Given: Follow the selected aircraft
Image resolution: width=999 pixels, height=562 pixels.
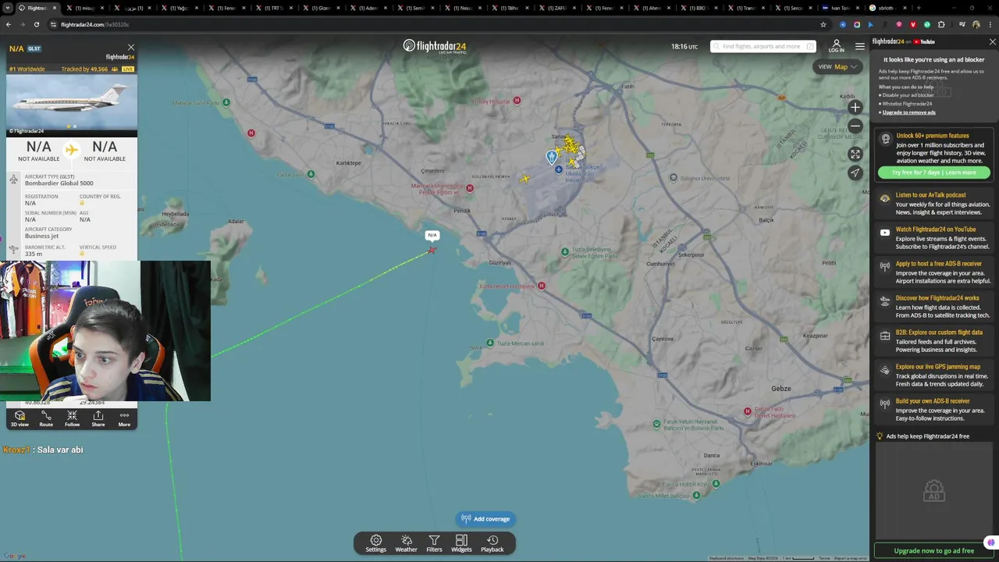Looking at the screenshot, I should pos(72,419).
